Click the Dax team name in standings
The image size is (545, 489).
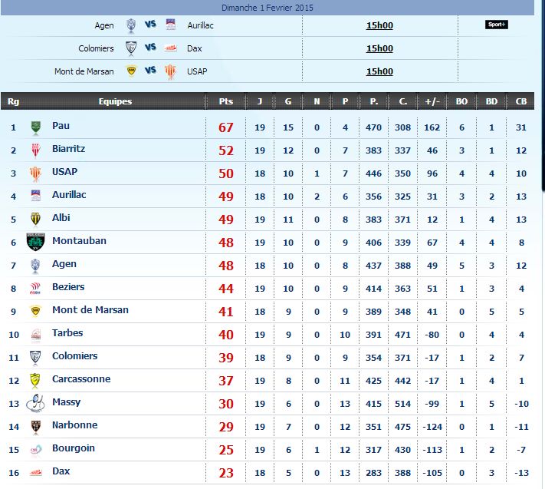click(61, 471)
